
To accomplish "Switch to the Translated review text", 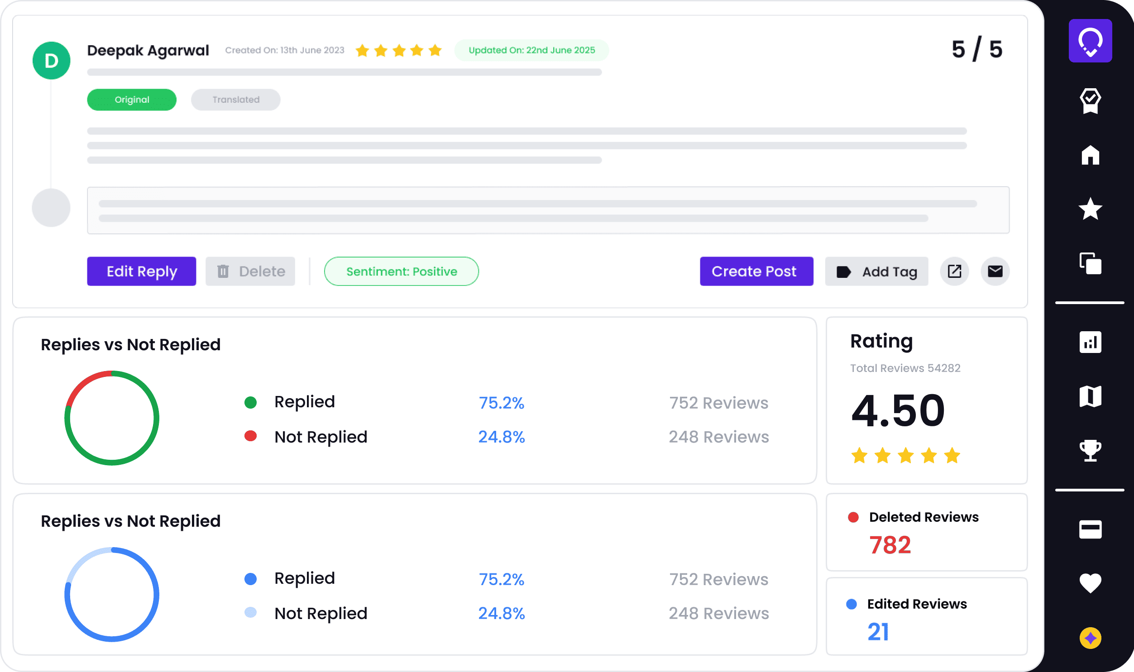I will (235, 100).
